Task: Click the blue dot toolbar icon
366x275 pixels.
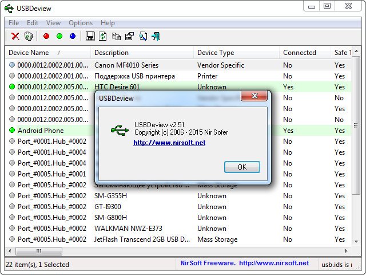Action: (x=73, y=36)
